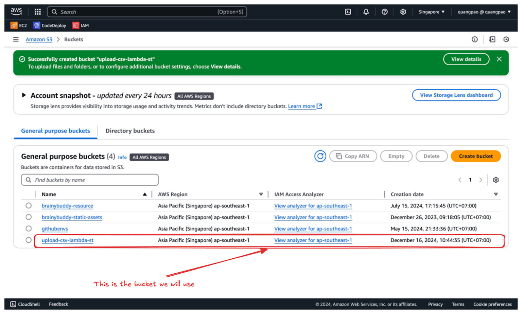Open the Singapore region dropdown
Screen dimensions: 522x314
click(431, 12)
